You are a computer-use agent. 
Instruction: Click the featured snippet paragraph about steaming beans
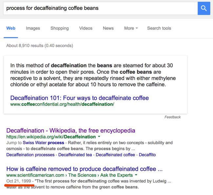pos(93,75)
